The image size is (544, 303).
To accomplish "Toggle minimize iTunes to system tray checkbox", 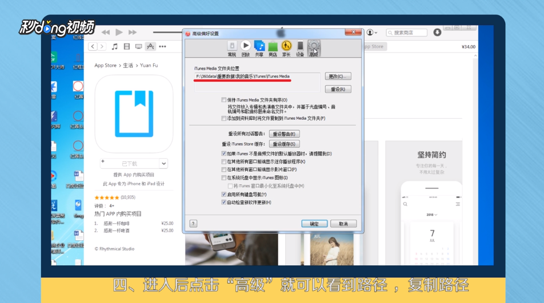I will click(230, 186).
